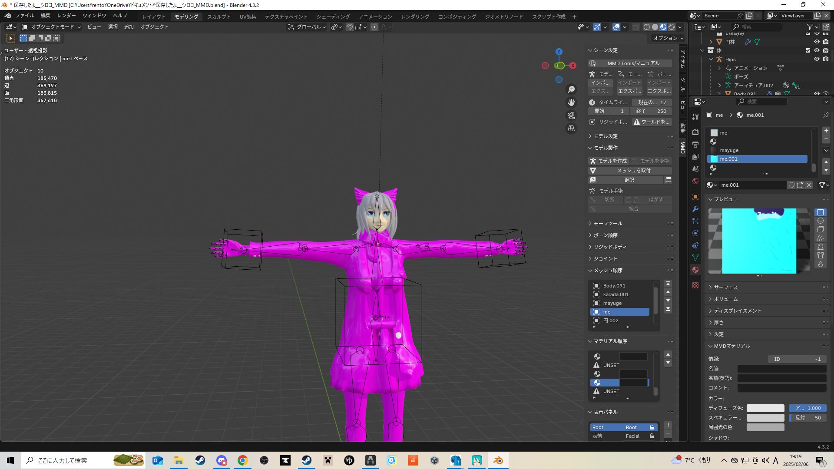Uncheck the 体 collection checkbox
This screenshot has height=469, width=834.
click(808, 50)
